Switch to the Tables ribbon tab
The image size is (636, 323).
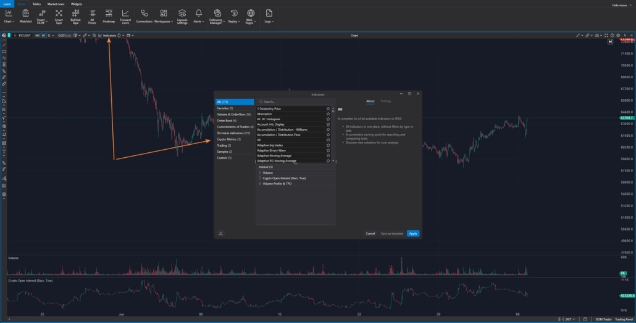click(36, 4)
